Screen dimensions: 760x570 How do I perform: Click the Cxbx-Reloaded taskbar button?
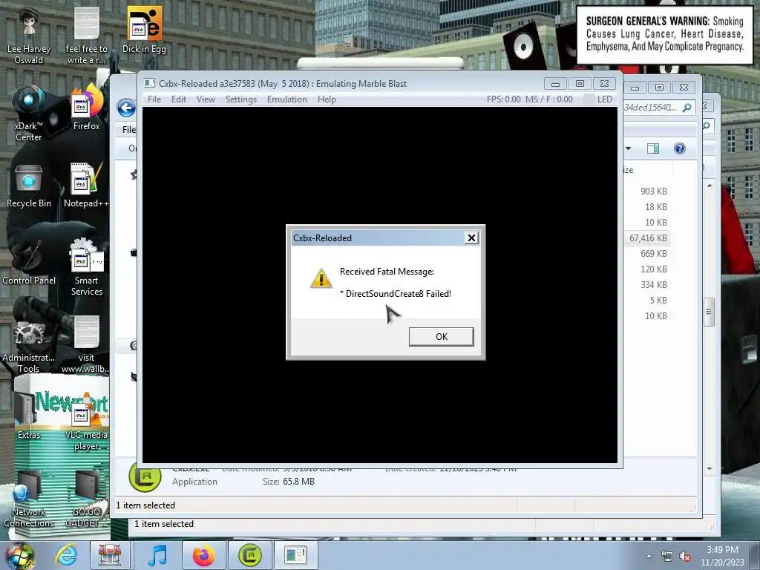click(x=249, y=555)
